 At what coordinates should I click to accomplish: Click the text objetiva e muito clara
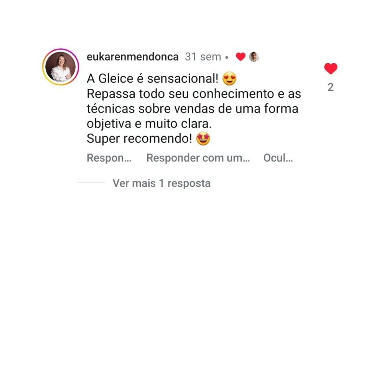[x=149, y=124]
